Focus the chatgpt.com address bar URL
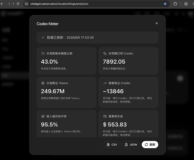 point(59,4)
